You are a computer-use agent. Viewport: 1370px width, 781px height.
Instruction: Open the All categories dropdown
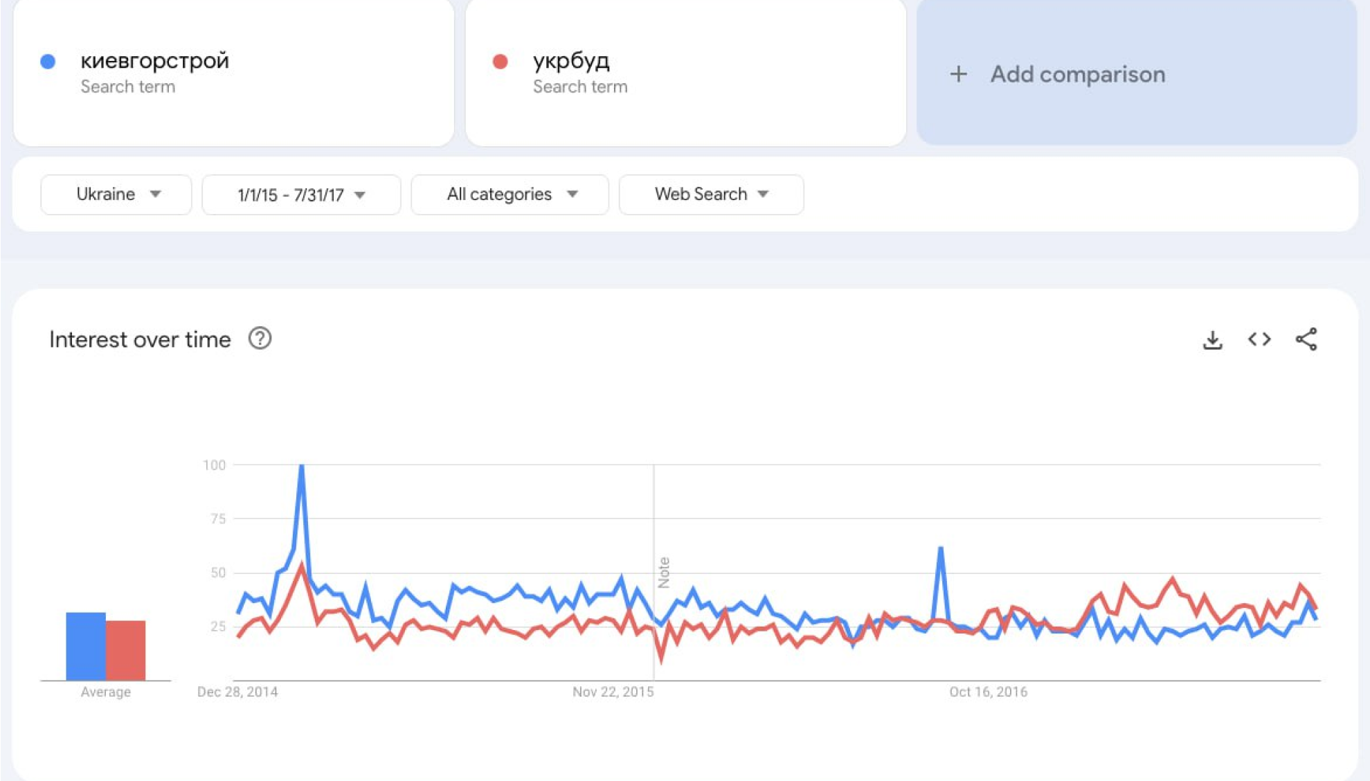510,195
